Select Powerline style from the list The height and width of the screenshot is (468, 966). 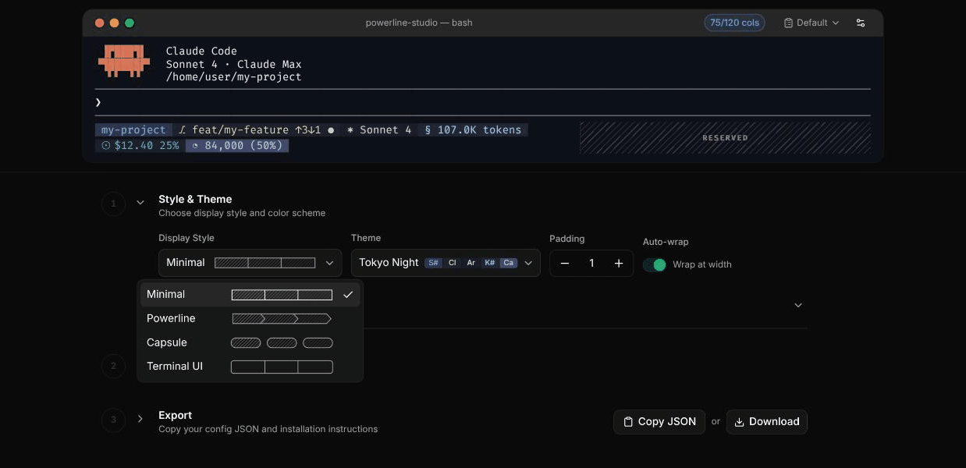[x=250, y=318]
